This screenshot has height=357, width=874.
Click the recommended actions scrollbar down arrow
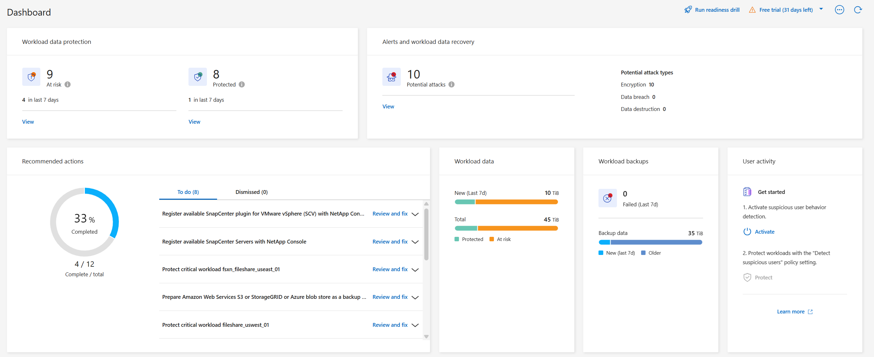click(x=426, y=337)
